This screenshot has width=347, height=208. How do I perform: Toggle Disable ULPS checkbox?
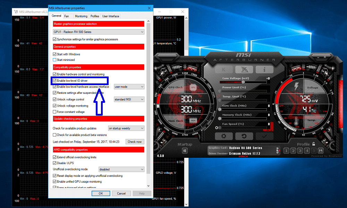pyautogui.click(x=54, y=163)
